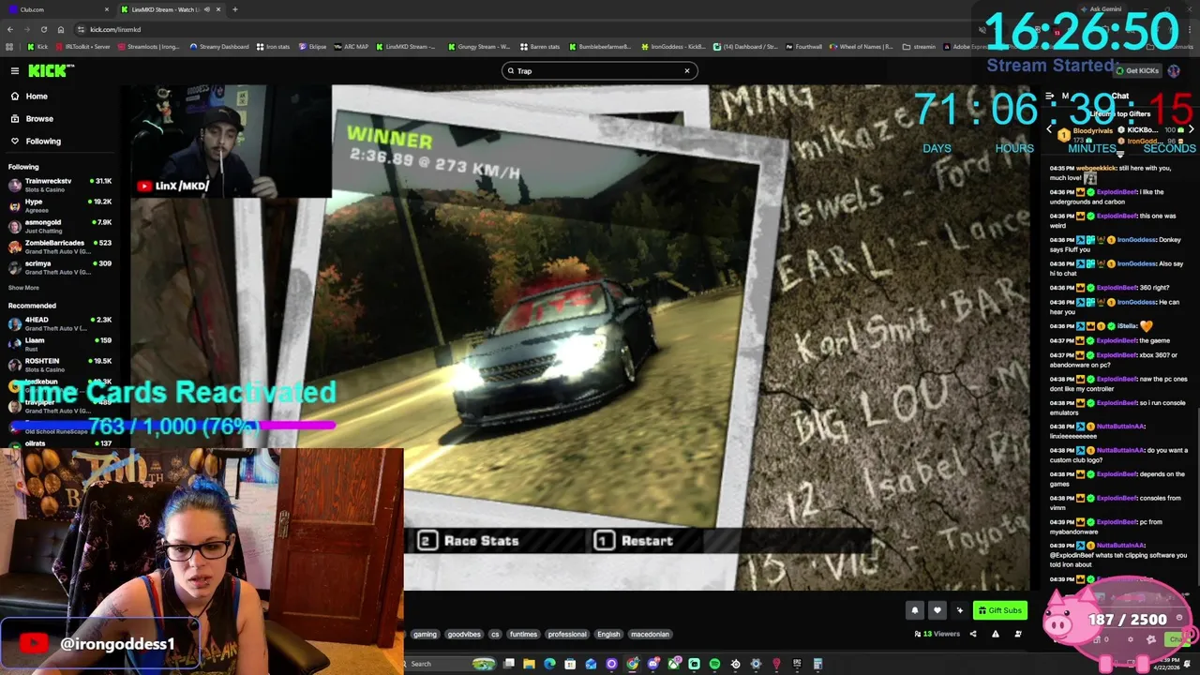Share the stream via share icon
The image size is (1200, 675).
(x=972, y=634)
